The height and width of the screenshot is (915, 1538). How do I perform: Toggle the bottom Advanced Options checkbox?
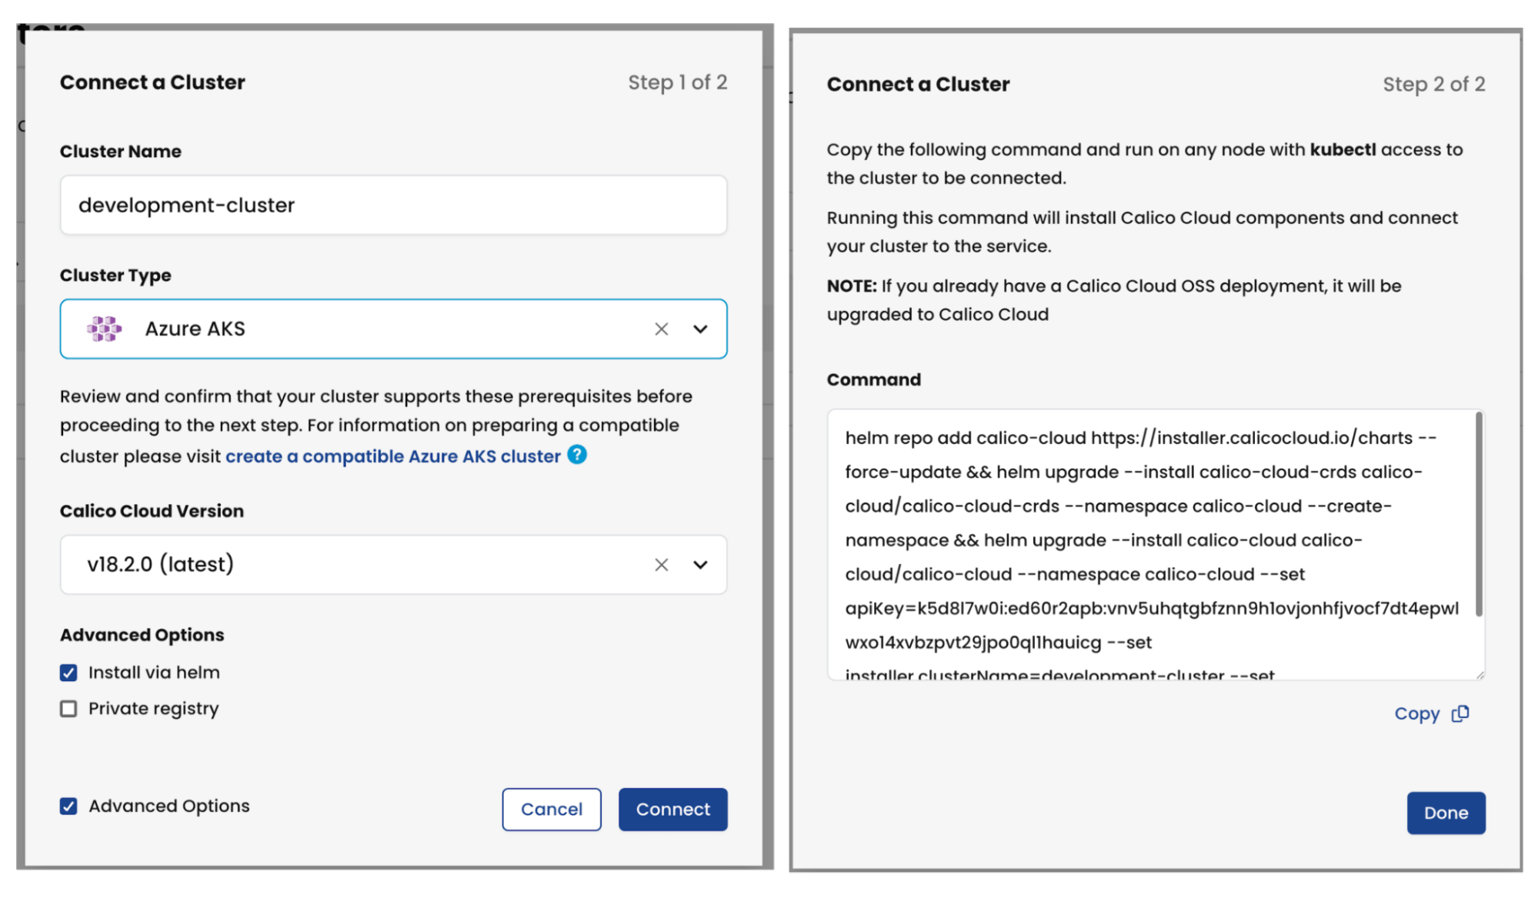(68, 806)
